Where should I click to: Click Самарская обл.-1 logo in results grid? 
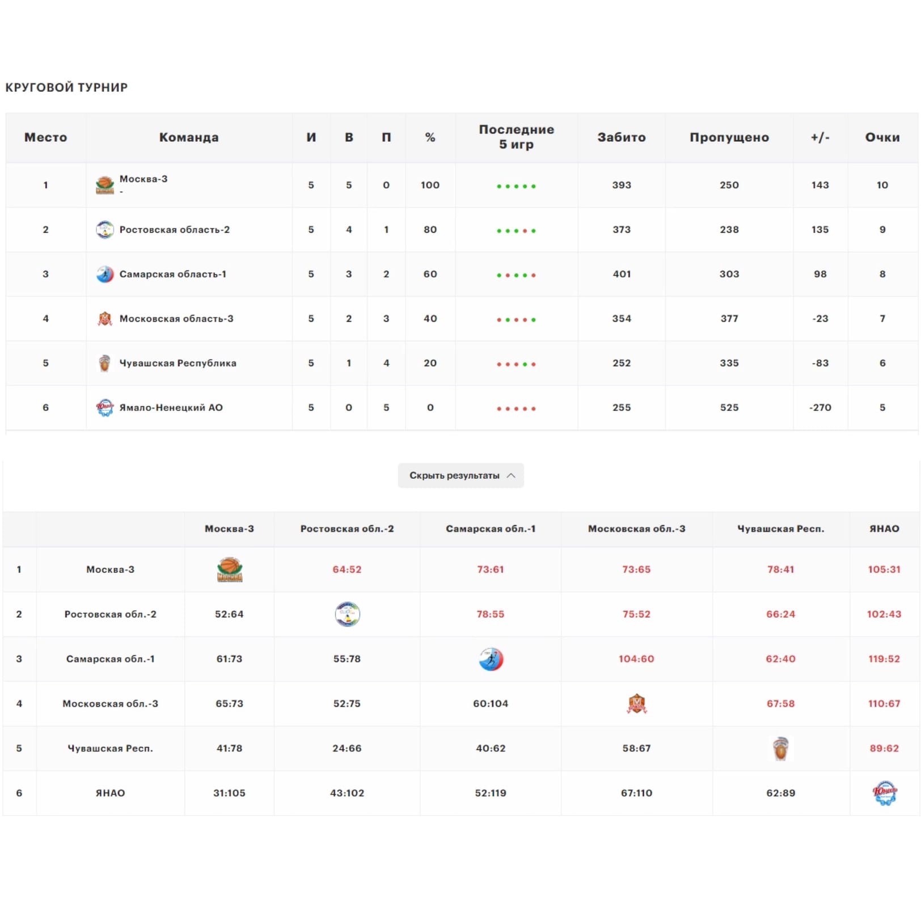pyautogui.click(x=491, y=659)
